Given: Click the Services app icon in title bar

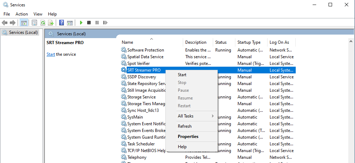Looking at the screenshot, I should (x=5, y=5).
